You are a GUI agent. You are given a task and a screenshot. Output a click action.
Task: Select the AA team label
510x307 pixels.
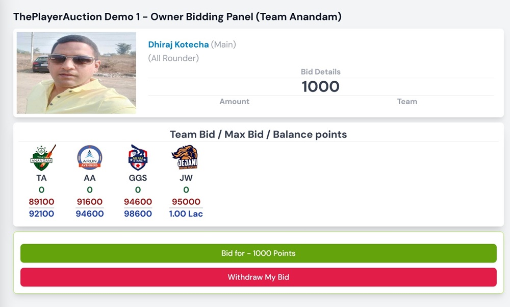[90, 178]
